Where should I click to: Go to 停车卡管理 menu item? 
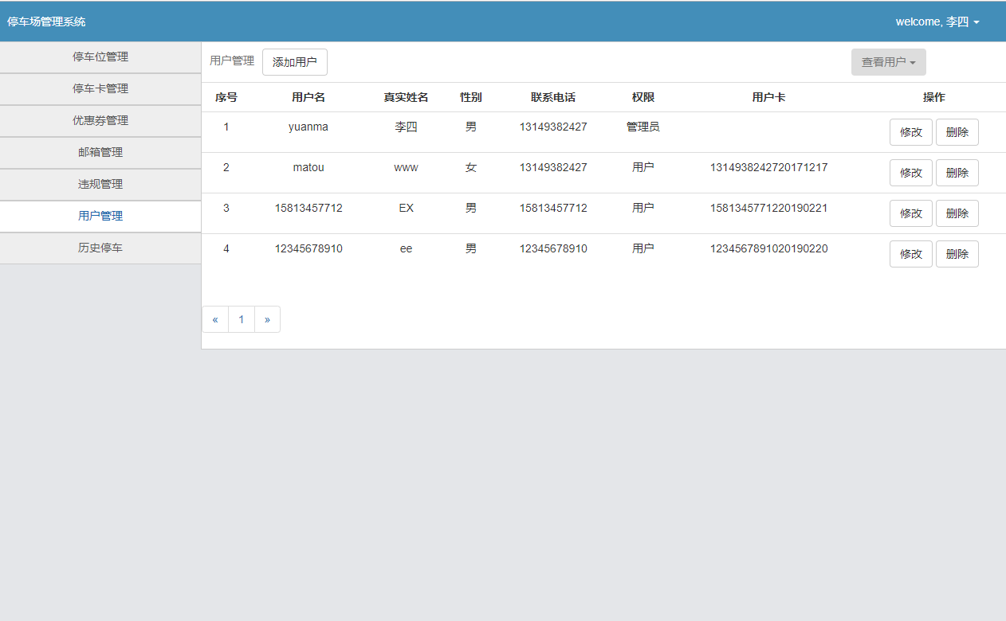[100, 89]
